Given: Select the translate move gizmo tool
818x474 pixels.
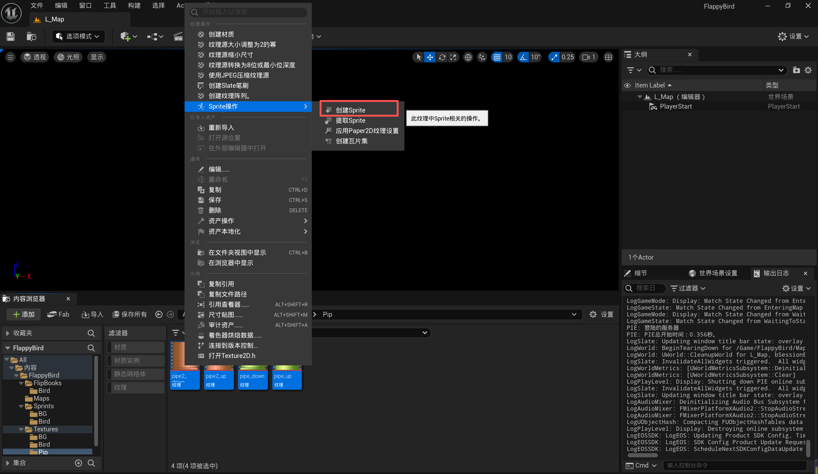Looking at the screenshot, I should 430,57.
